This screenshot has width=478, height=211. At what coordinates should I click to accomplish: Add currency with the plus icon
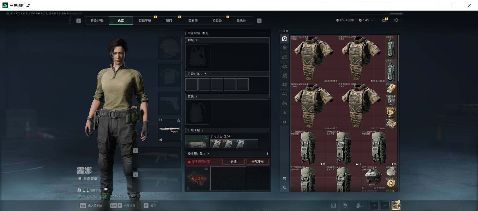pos(372,20)
